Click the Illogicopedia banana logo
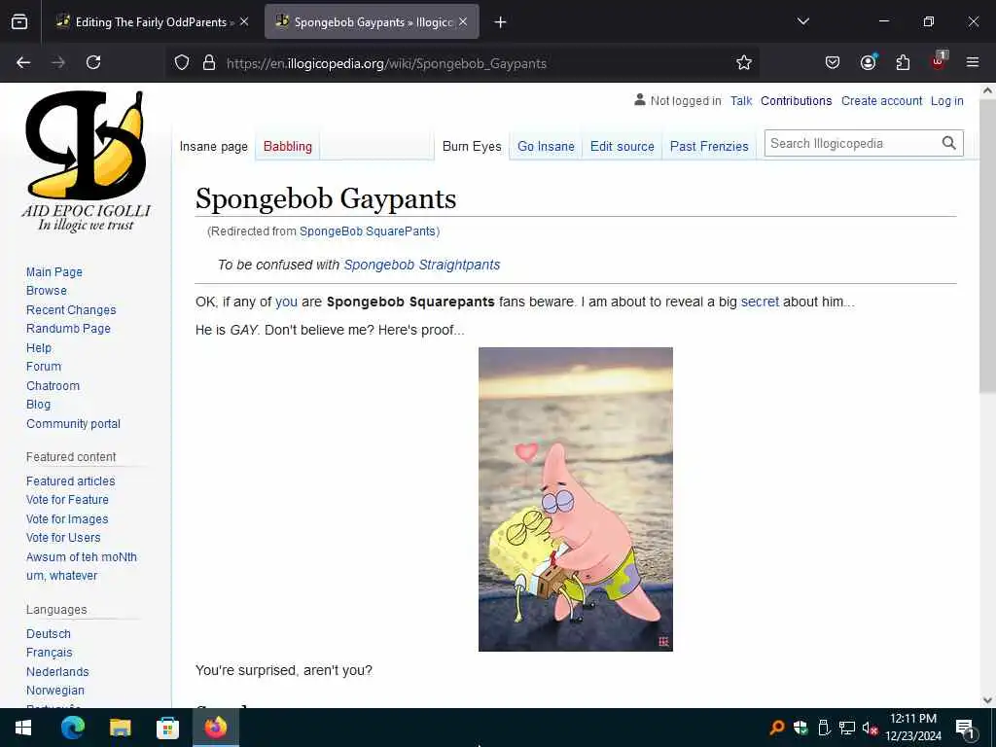 [87, 161]
